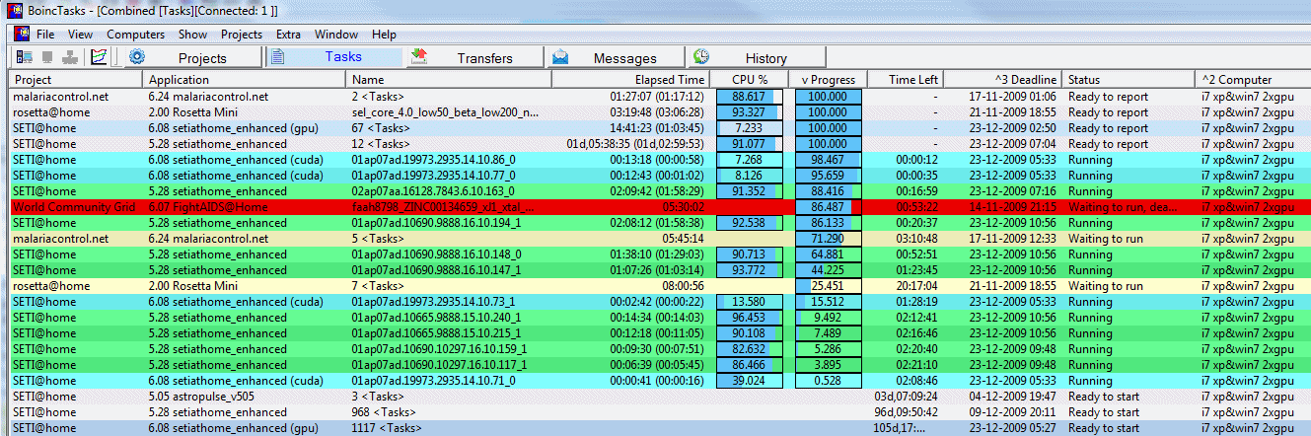The width and height of the screenshot is (1311, 436).
Task: Open the Projects menu
Action: coord(242,35)
